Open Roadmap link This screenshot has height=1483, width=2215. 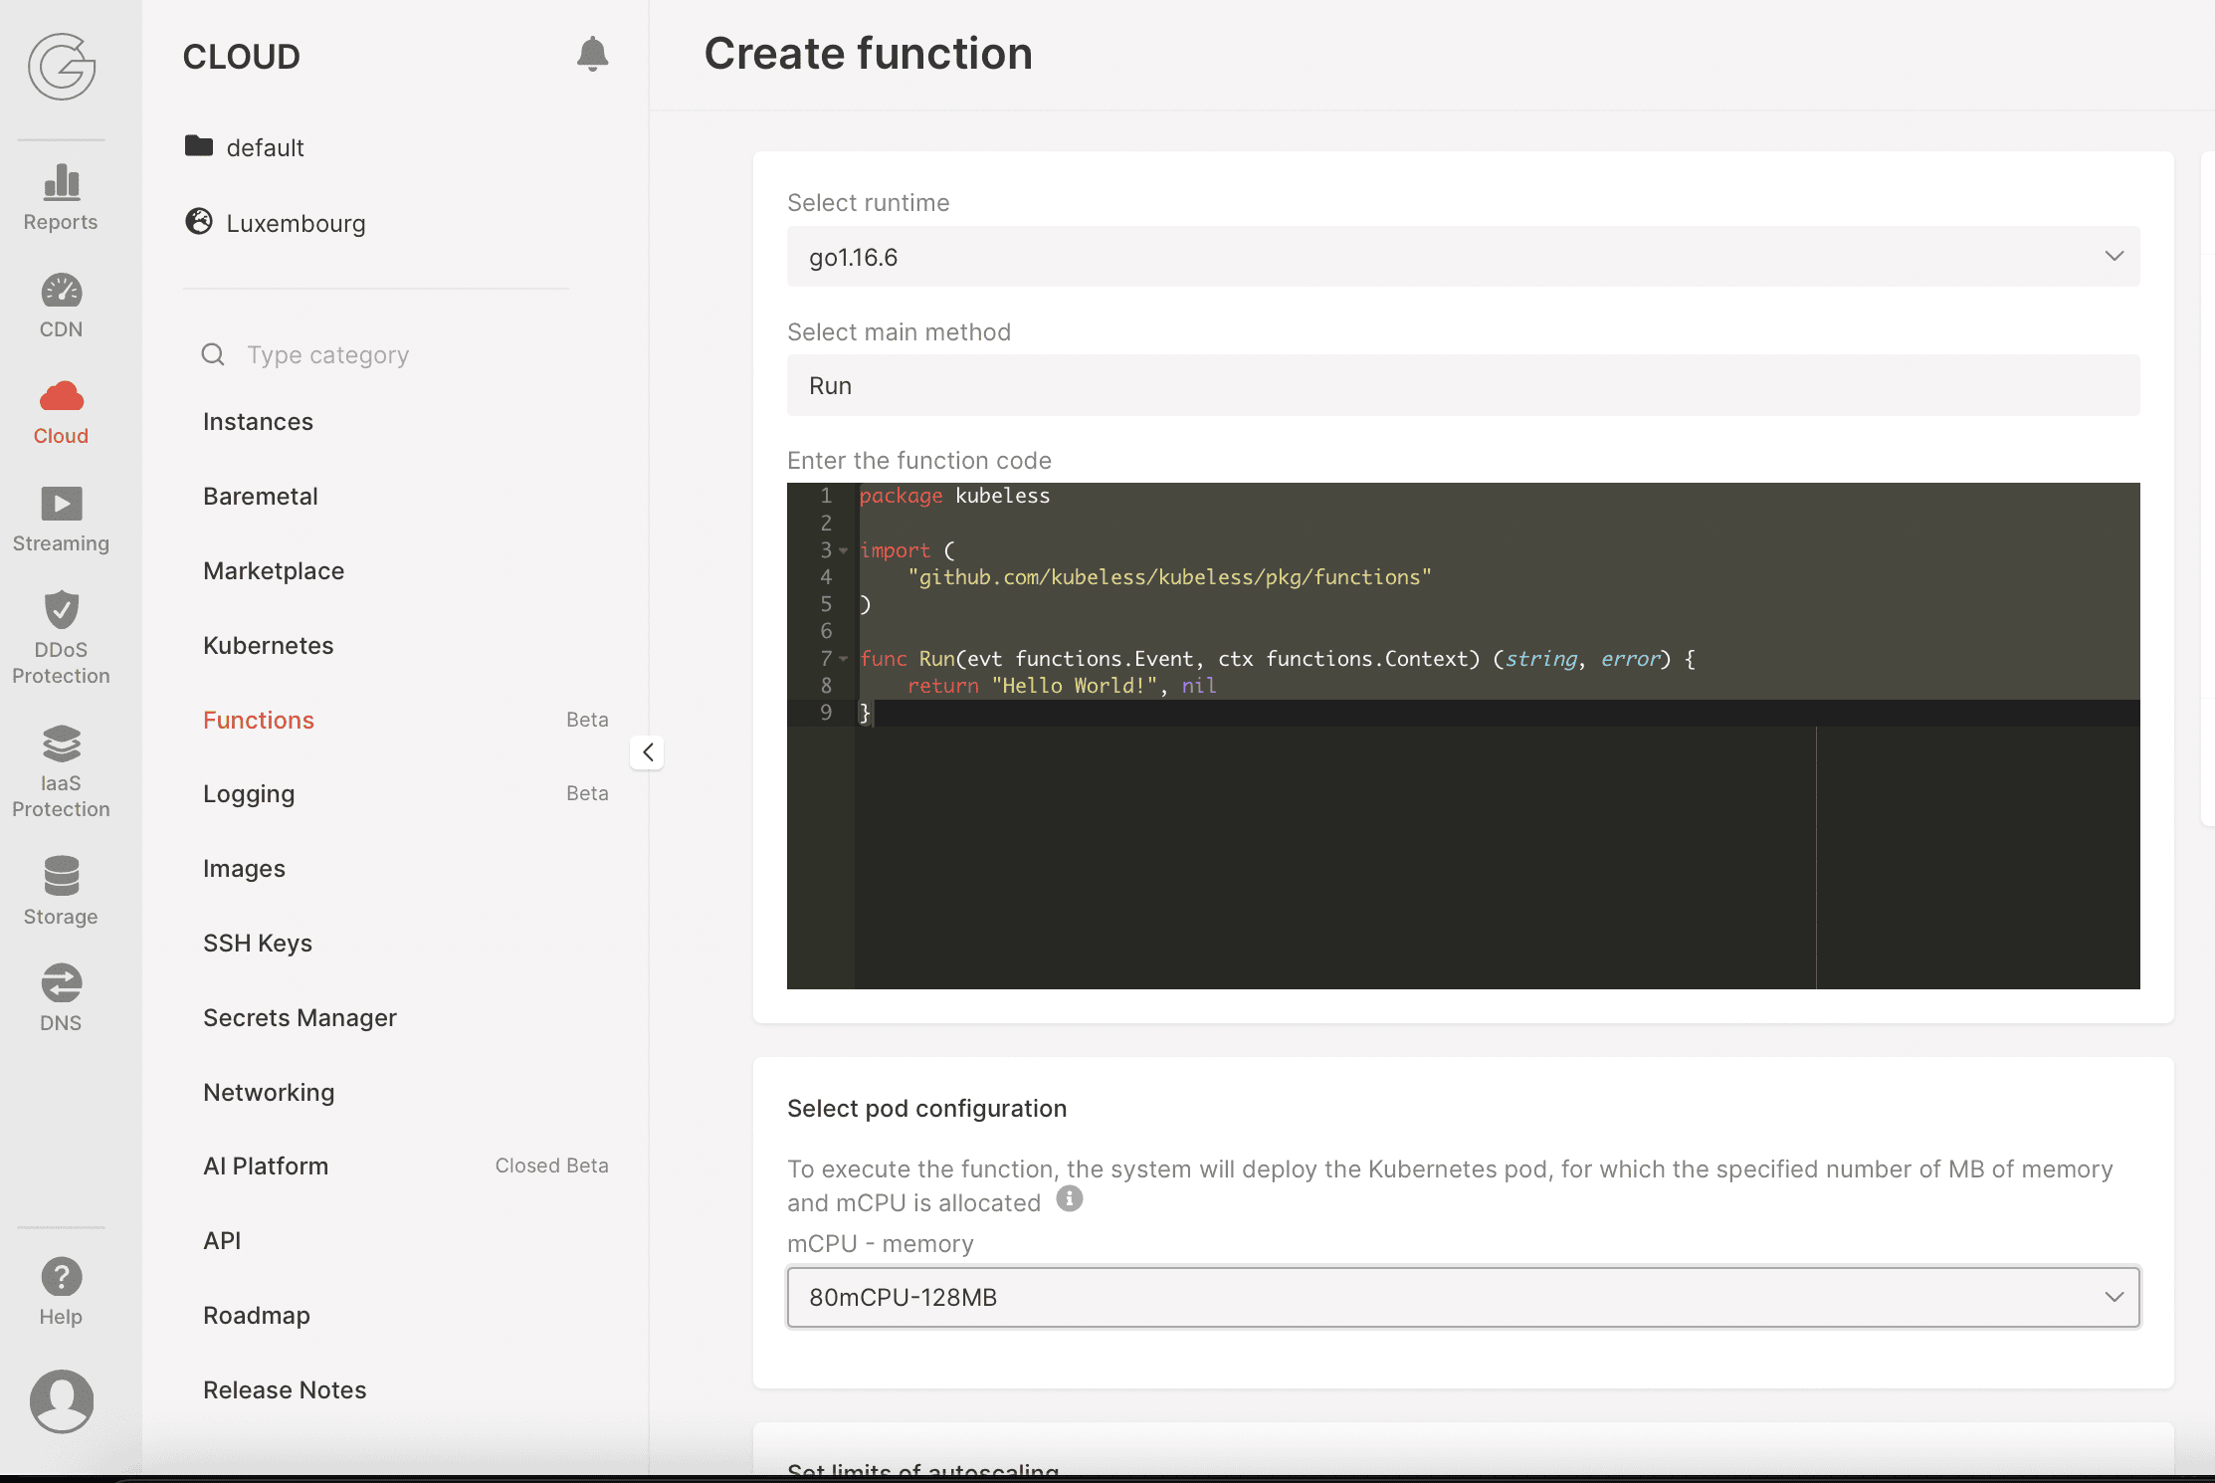[x=256, y=1316]
